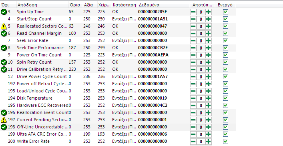The height and width of the screenshot is (146, 283).
Task: Toggle the Ενεργό checkbox for Power On Time Count
Action: click(225, 55)
